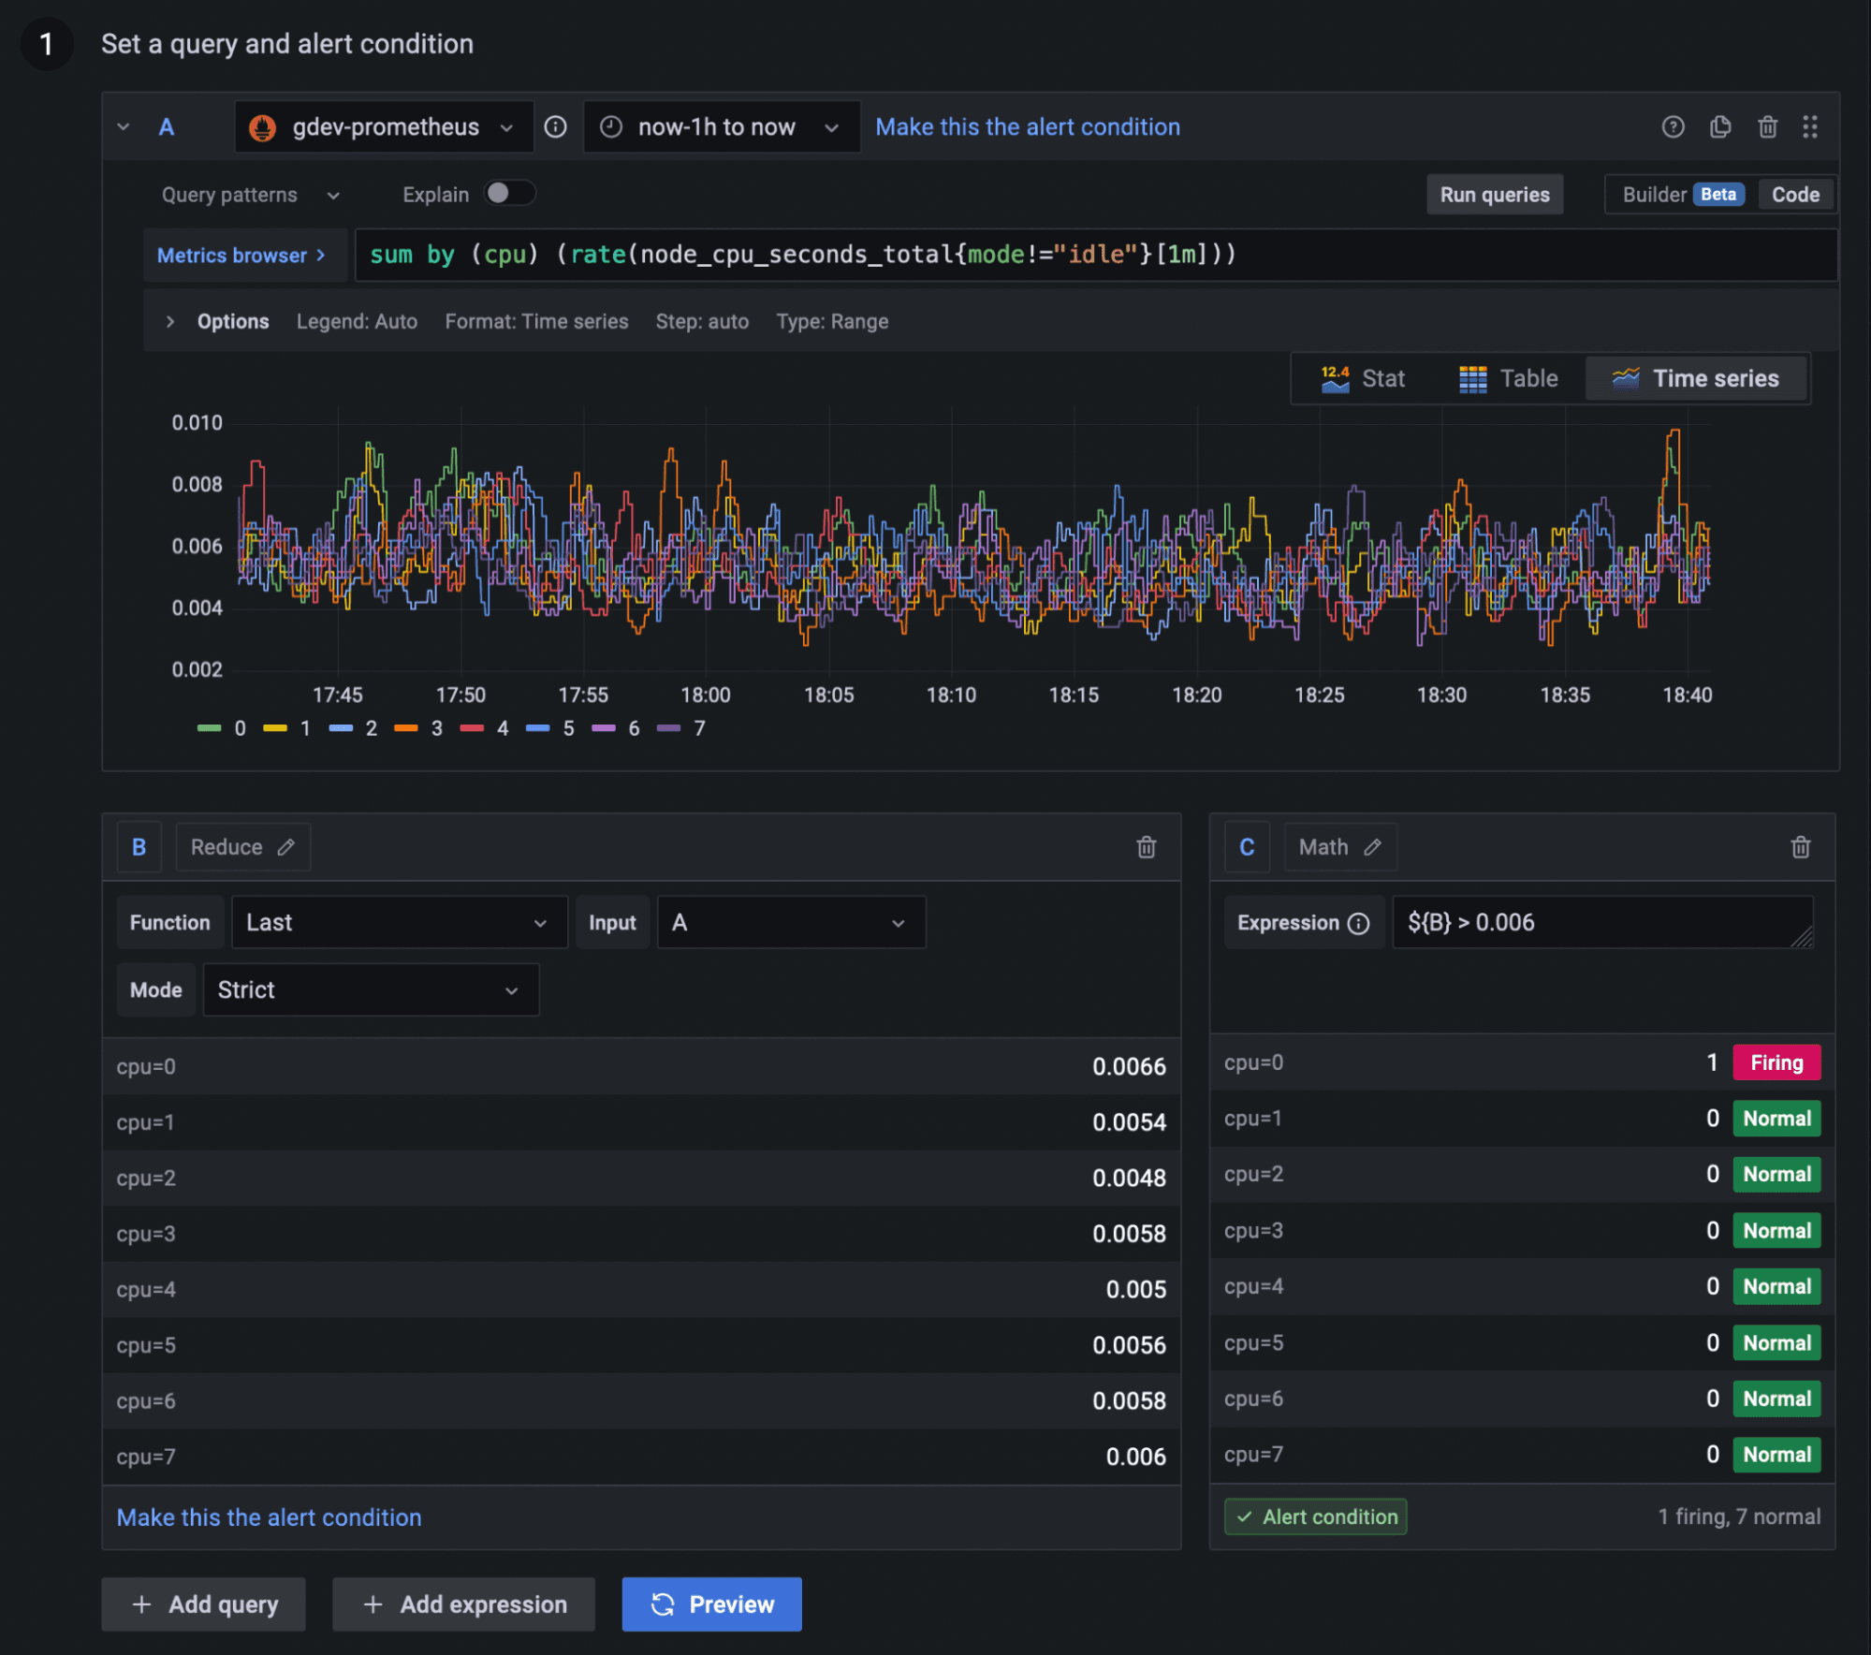Delete query A with the trash icon
This screenshot has width=1871, height=1655.
point(1768,126)
